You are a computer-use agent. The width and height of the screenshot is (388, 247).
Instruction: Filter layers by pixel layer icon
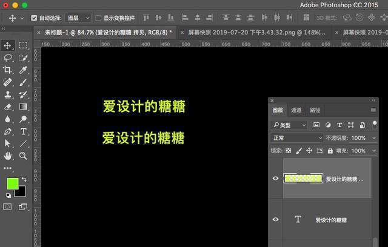316,125
